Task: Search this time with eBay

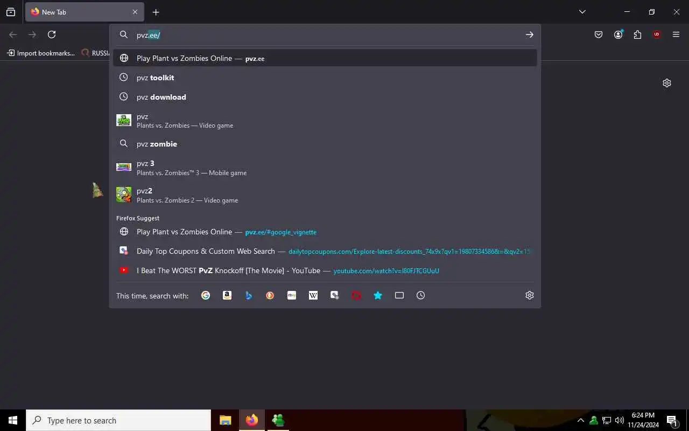Action: (x=292, y=295)
